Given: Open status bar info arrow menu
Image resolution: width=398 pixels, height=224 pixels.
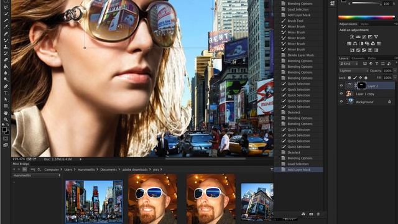Looking at the screenshot, I should tap(81, 159).
